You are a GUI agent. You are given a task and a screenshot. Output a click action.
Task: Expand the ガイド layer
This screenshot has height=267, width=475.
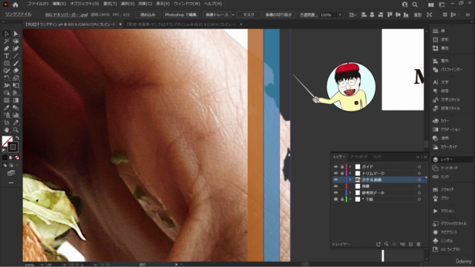coord(350,167)
